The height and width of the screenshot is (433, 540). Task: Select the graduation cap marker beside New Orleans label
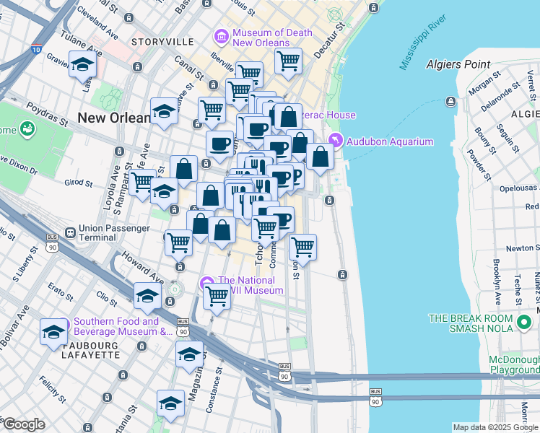164,113
